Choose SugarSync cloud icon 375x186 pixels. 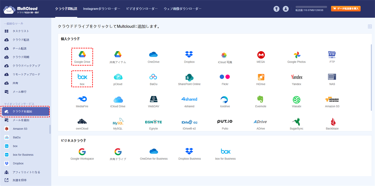(297, 124)
